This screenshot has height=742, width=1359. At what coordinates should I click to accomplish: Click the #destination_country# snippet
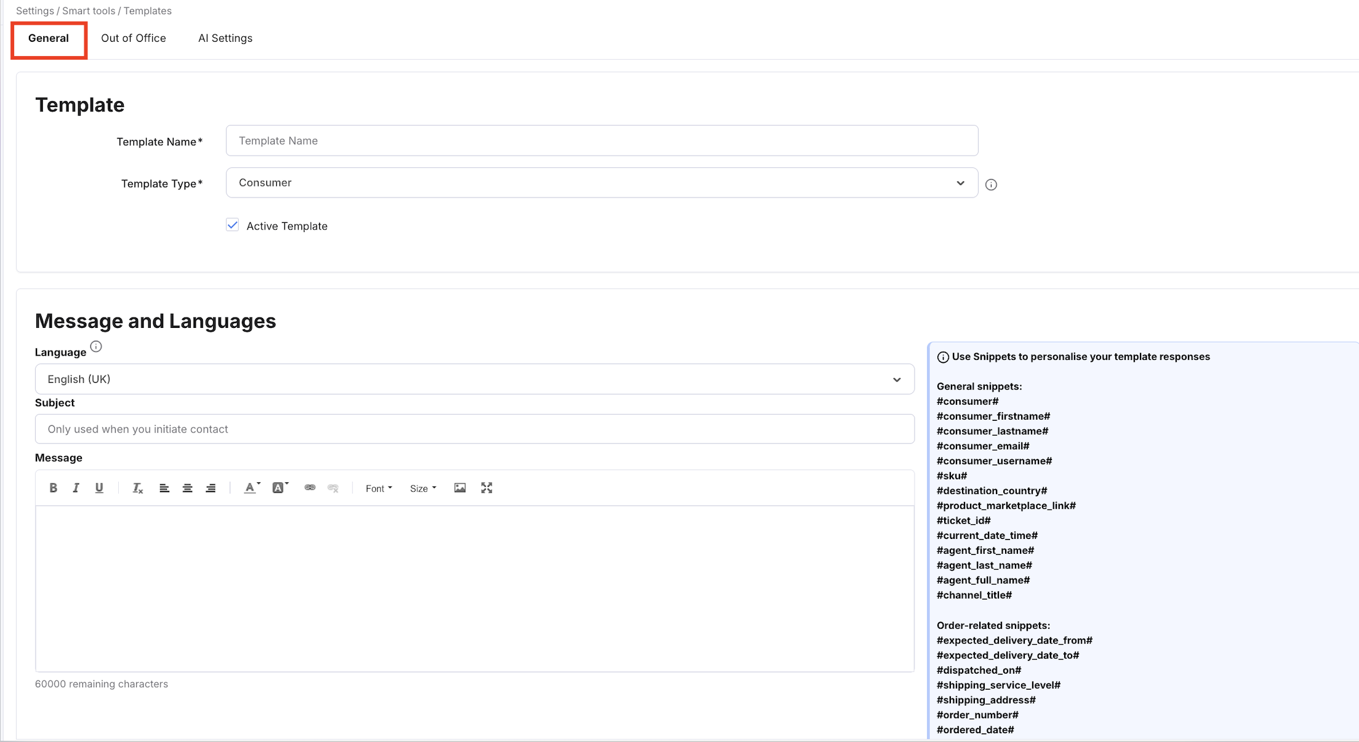tap(992, 491)
